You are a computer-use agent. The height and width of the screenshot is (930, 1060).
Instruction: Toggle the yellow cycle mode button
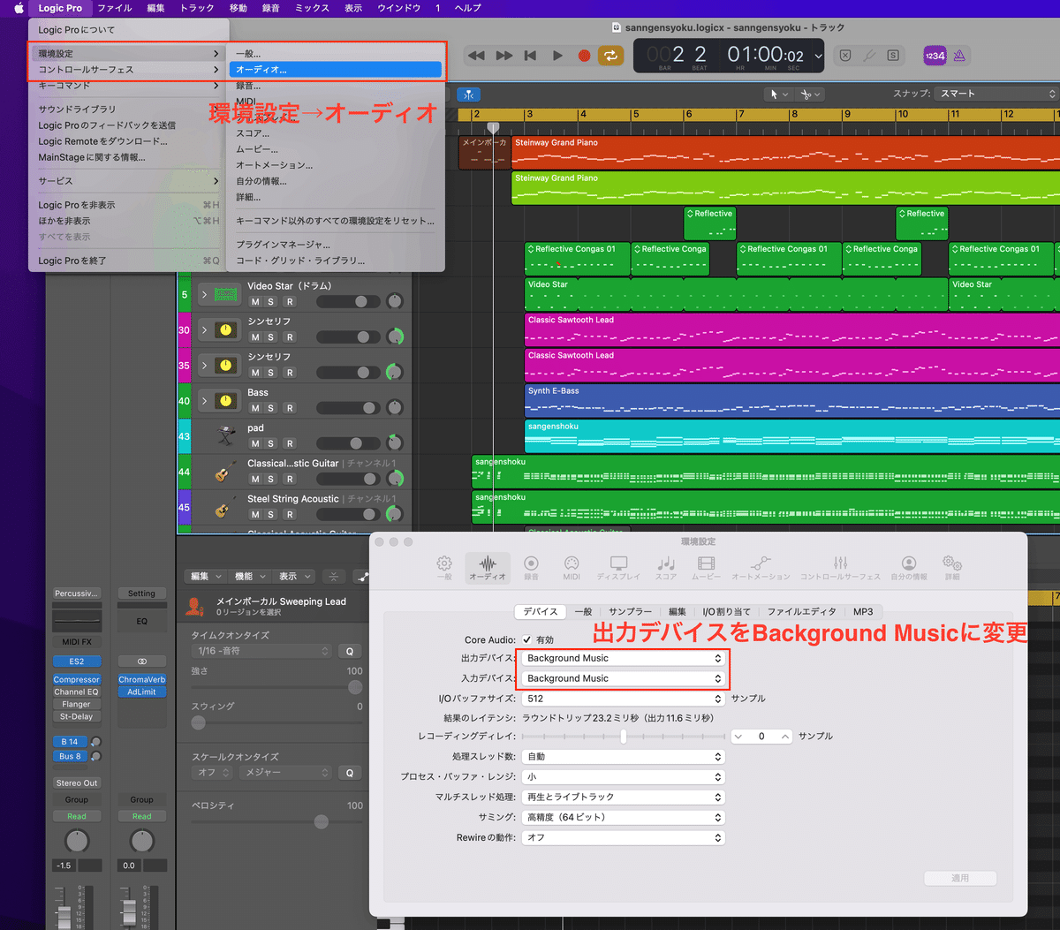click(610, 56)
